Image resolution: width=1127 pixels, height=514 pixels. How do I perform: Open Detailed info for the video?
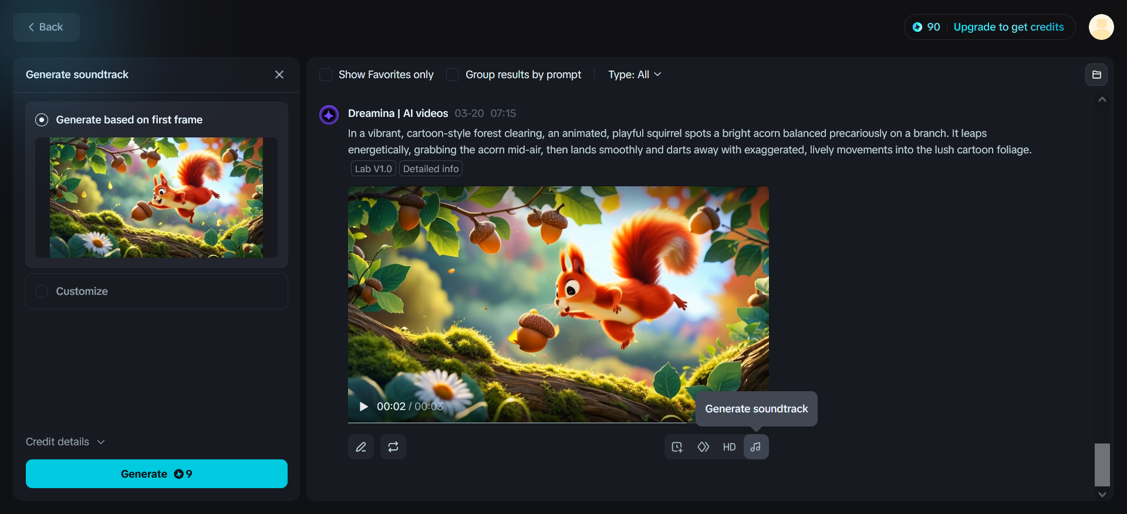coord(431,169)
